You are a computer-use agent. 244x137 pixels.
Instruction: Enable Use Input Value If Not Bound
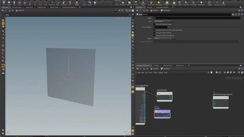[x=154, y=35]
